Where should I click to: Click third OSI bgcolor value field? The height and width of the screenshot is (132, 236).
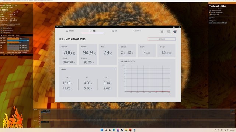[219, 23]
